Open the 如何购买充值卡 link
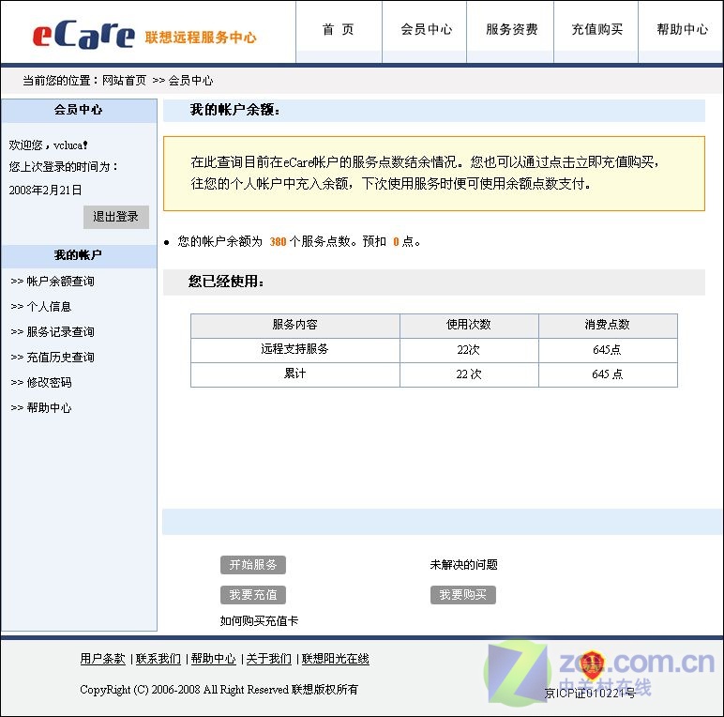 point(259,621)
